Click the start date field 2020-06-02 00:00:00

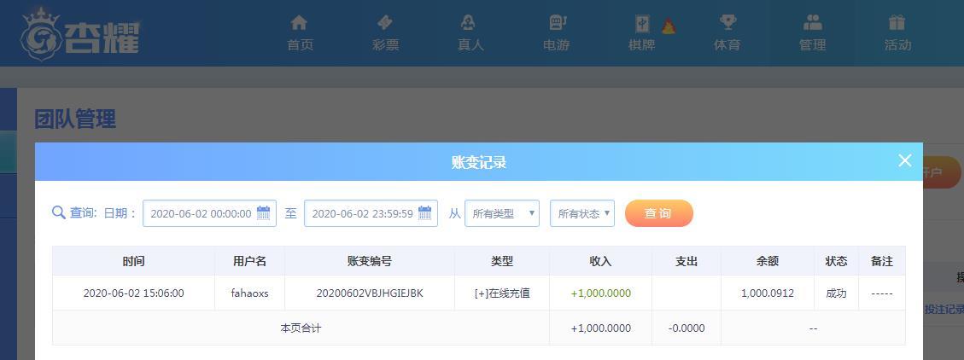click(210, 213)
